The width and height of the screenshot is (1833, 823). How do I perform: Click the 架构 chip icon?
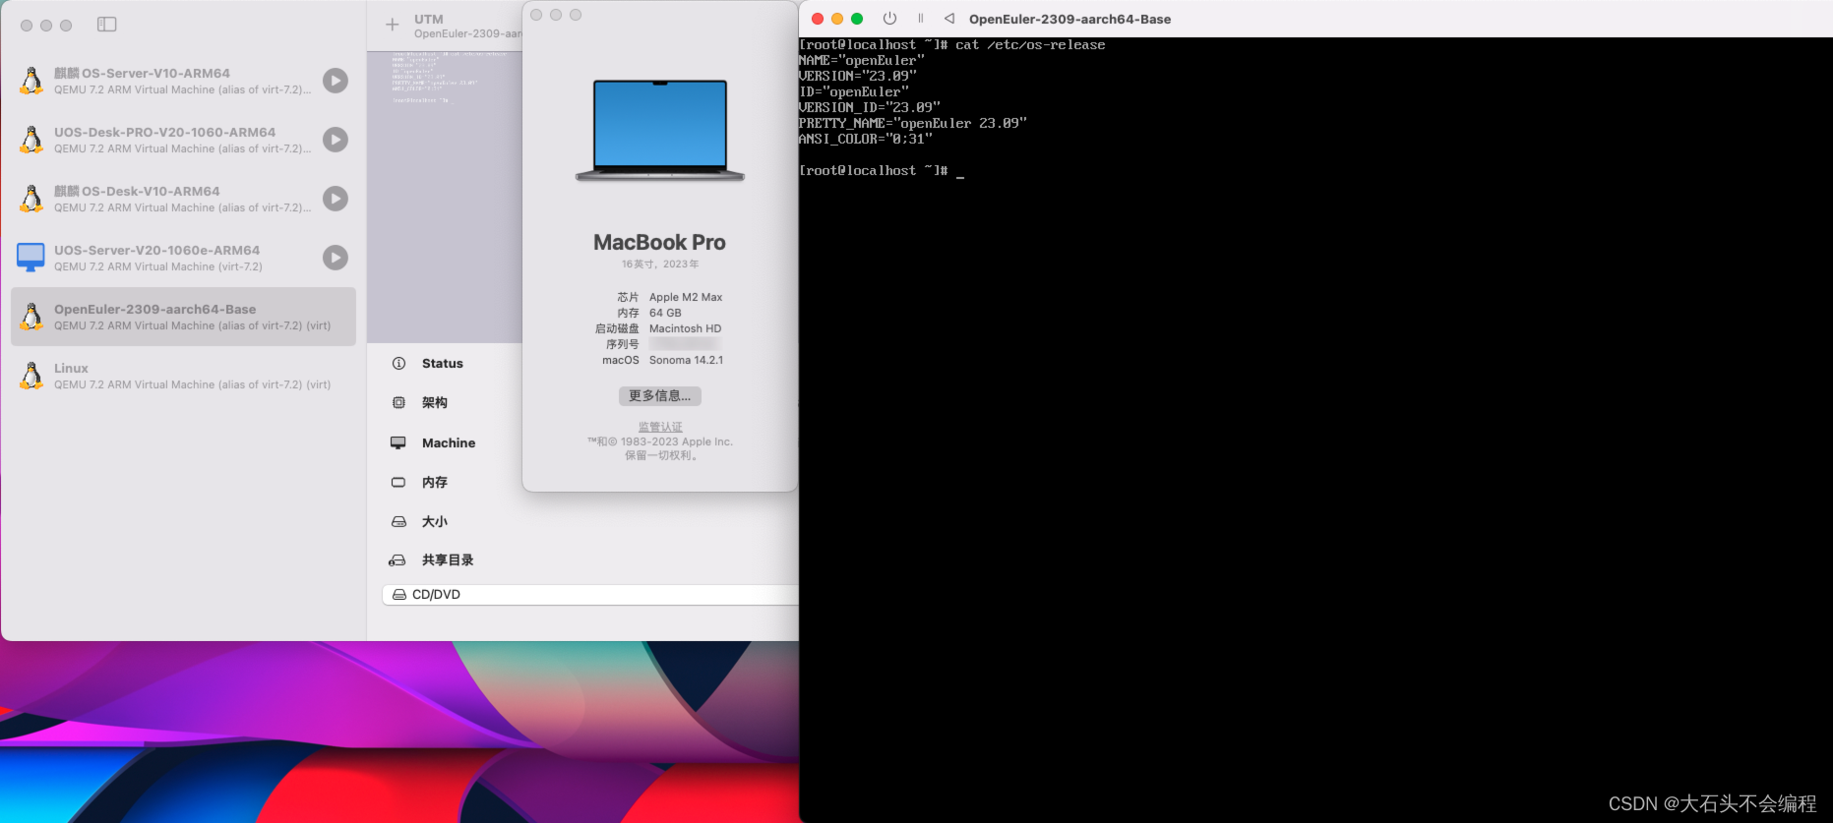point(398,402)
